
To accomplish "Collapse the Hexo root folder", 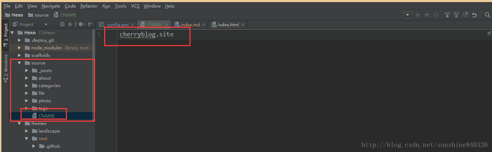I will (13, 32).
